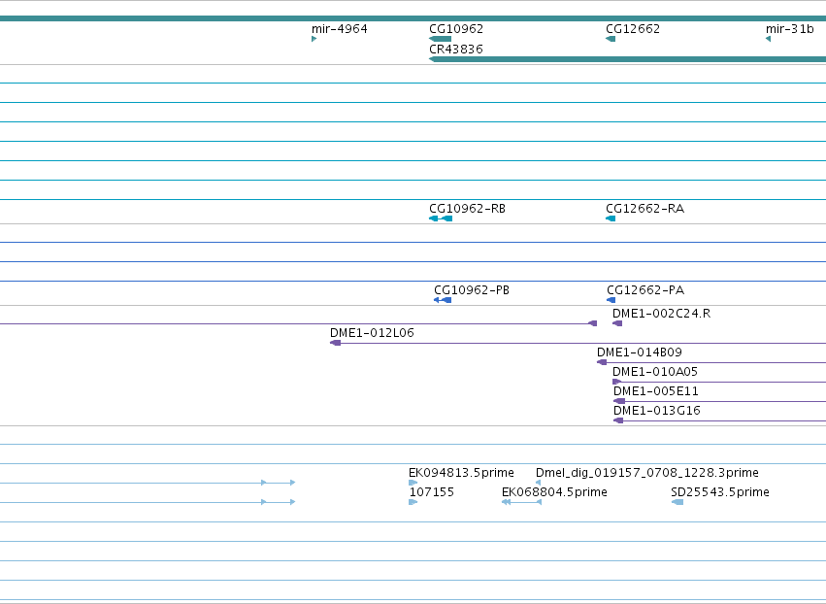
Task: Select the DME1-010A05 purple arrow end
Action: [617, 382]
